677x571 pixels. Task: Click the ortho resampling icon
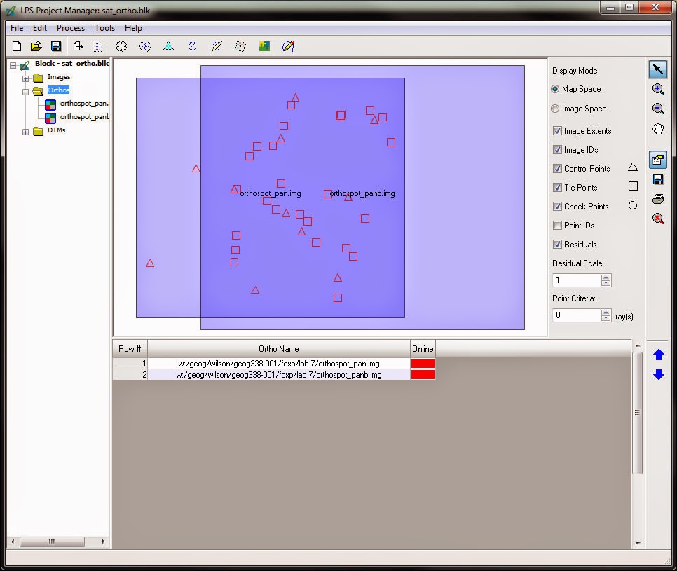click(x=240, y=46)
